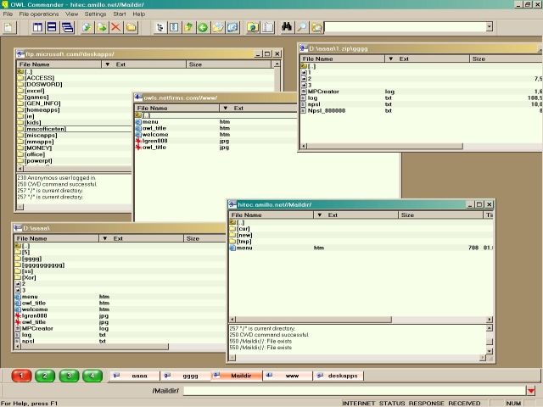Click the yellow folder icon beside delete

click(131, 27)
